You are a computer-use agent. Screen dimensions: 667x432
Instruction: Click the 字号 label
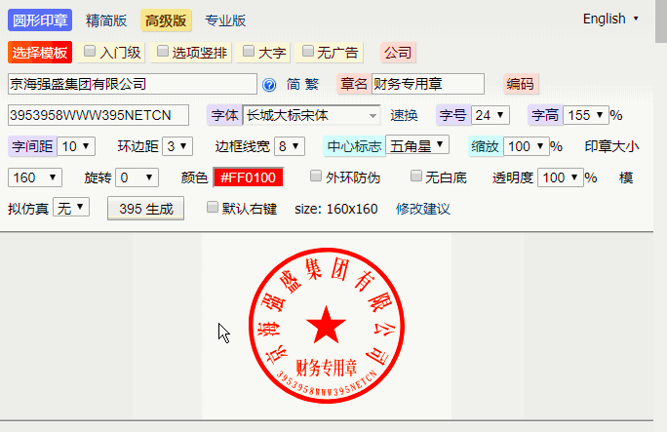pos(453,115)
